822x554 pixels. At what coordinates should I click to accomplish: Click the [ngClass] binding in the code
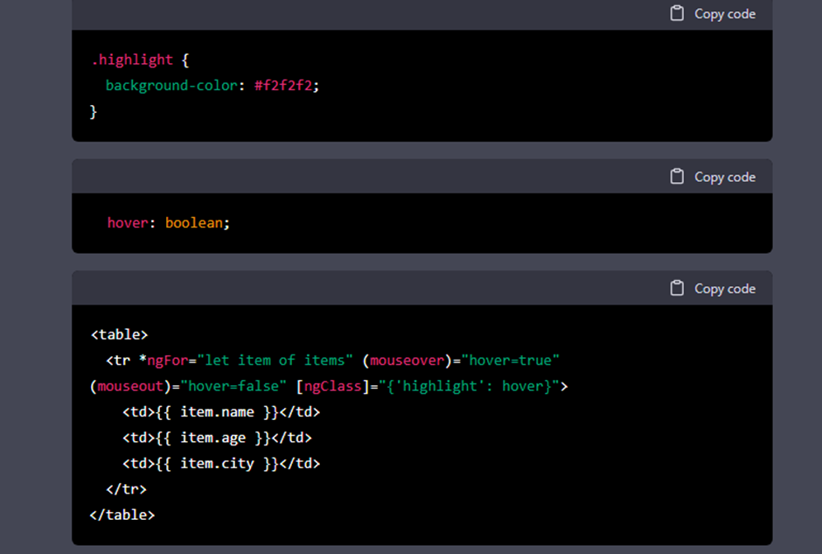332,386
